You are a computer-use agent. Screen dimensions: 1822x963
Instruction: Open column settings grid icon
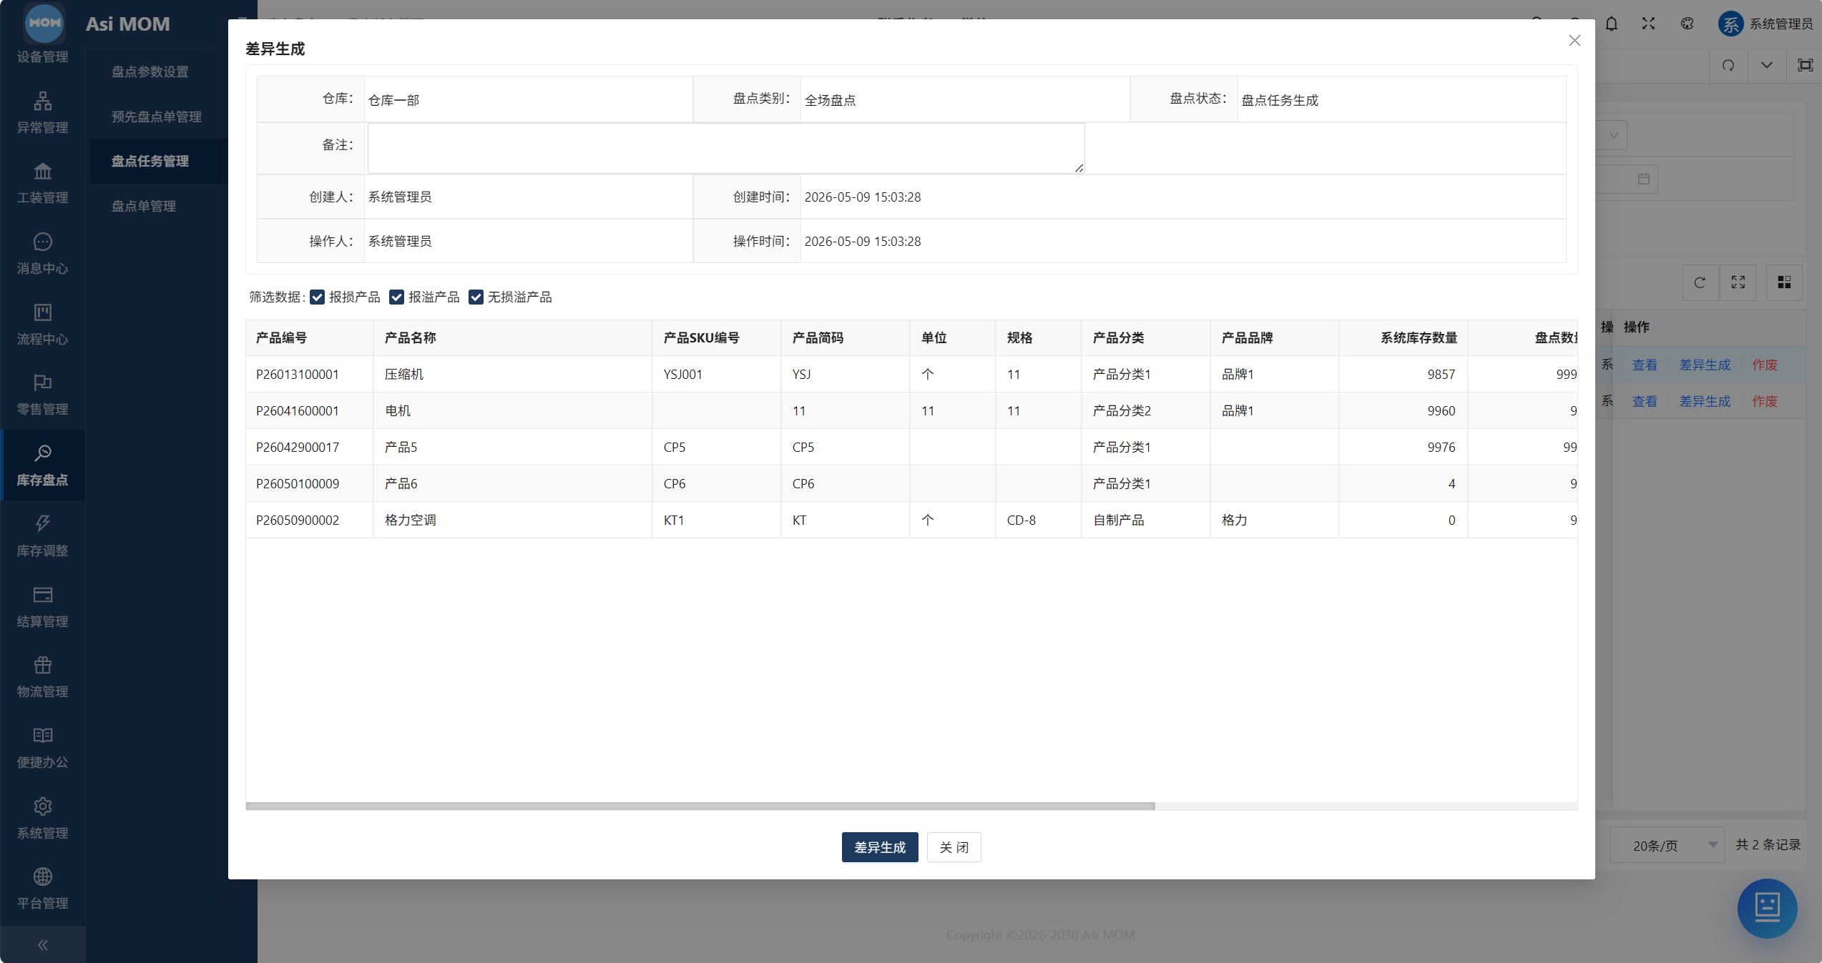tap(1784, 282)
